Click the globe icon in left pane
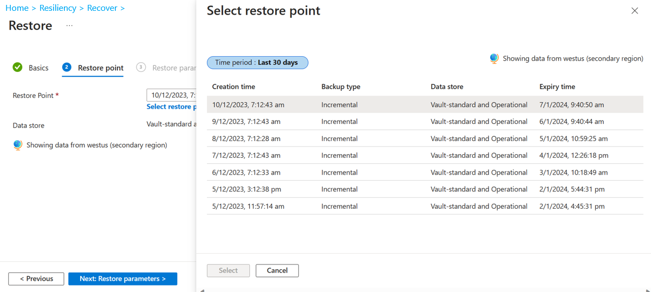 coord(18,145)
